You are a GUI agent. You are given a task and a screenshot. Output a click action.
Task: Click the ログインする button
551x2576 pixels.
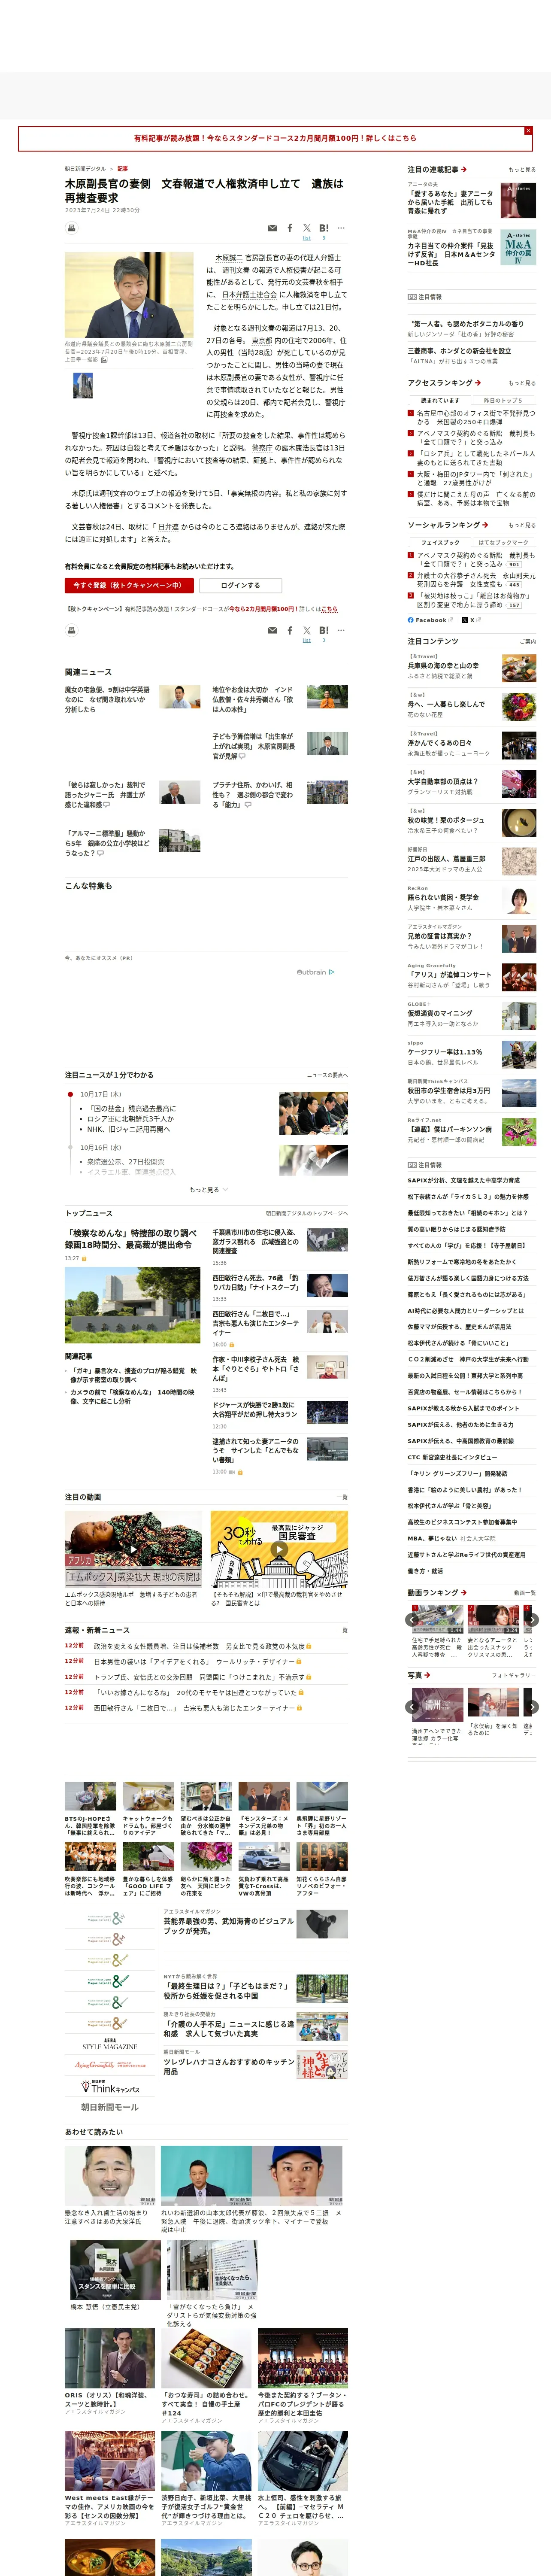[x=240, y=585]
